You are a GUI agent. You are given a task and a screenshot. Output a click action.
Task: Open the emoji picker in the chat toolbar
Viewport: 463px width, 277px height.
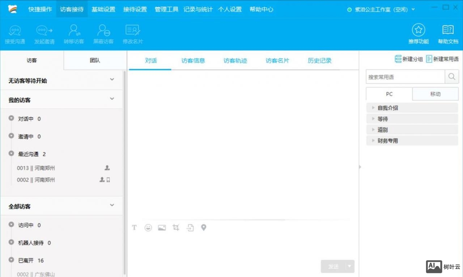(148, 228)
